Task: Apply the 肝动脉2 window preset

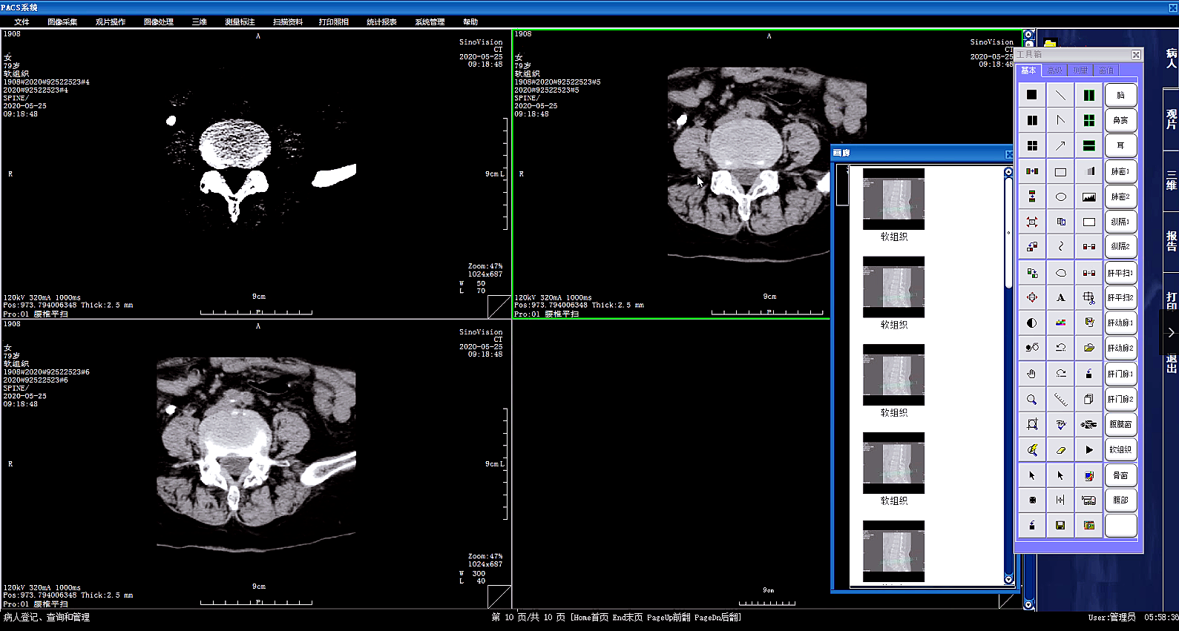Action: click(x=1120, y=348)
